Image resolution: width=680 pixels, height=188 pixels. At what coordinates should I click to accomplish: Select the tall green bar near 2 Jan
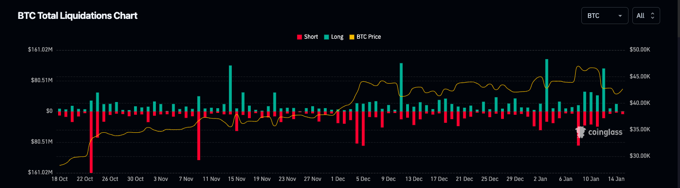point(547,85)
